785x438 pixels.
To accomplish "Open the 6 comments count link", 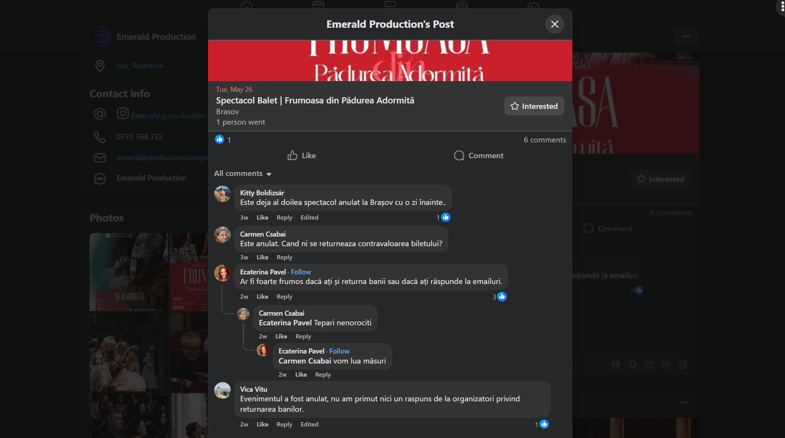I will coord(545,140).
